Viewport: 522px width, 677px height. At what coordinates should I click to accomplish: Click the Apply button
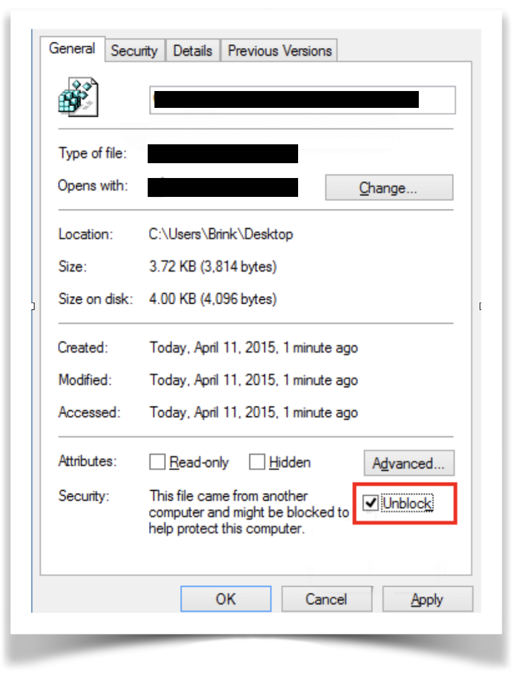click(428, 599)
